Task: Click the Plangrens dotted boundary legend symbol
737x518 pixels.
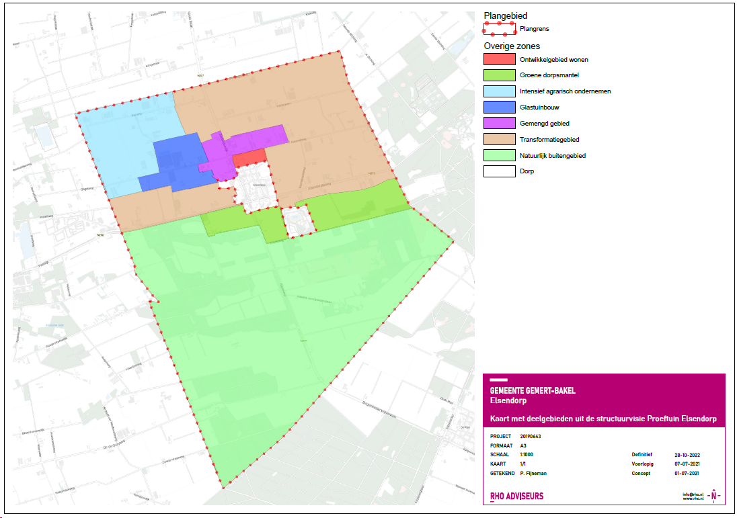Action: tap(500, 29)
